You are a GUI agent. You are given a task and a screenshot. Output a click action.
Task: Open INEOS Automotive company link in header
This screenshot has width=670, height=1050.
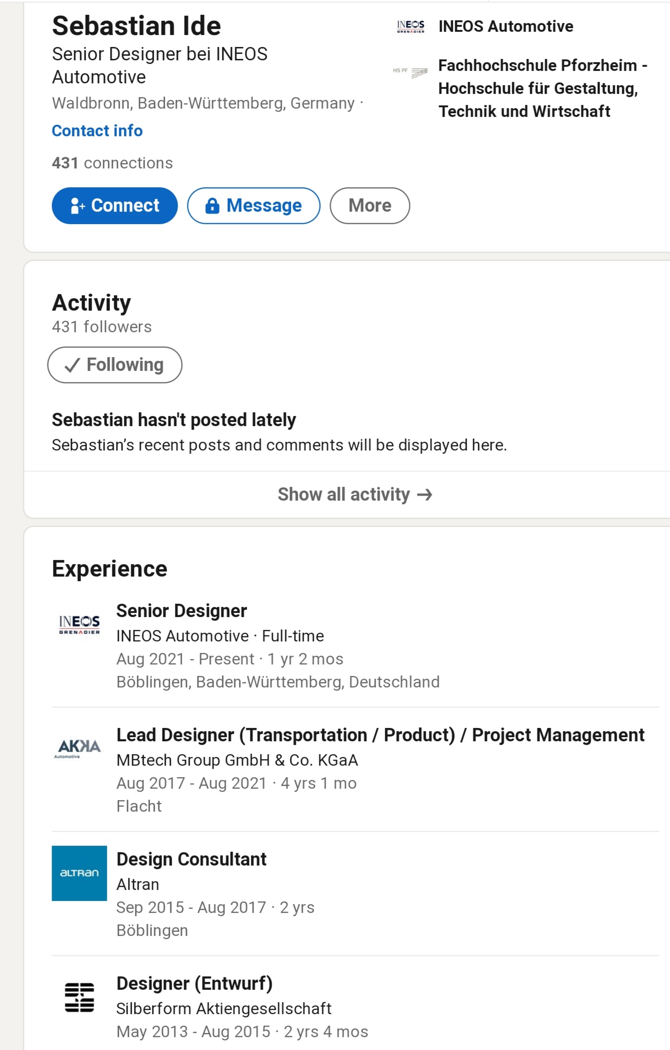click(506, 26)
